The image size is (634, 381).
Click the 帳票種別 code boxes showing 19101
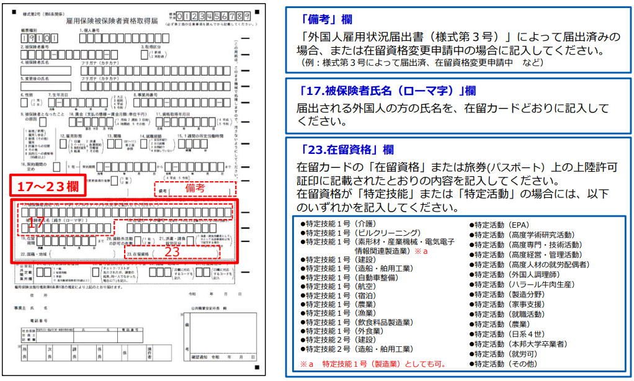point(39,38)
